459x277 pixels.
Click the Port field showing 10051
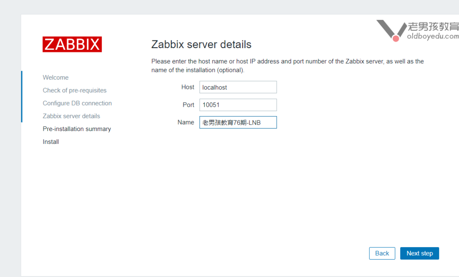click(238, 105)
